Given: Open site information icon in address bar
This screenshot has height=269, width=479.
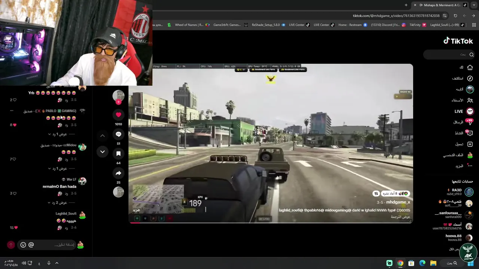Looking at the screenshot, I should tap(445, 16).
